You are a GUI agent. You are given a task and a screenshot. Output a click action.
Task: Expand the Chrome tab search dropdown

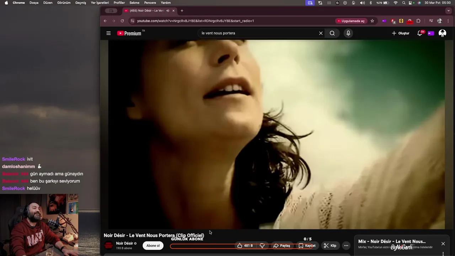click(448, 11)
